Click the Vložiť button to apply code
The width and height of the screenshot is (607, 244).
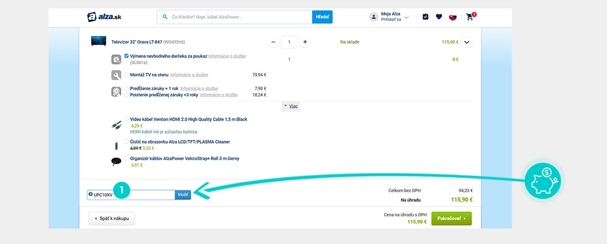pos(183,195)
